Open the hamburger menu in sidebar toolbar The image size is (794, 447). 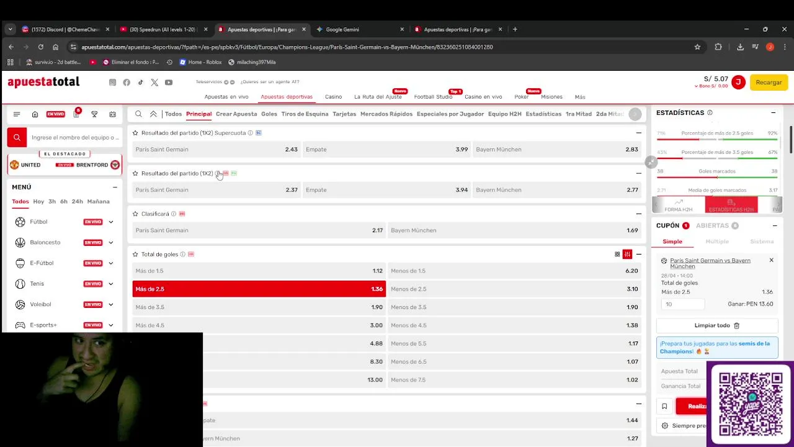(17, 114)
